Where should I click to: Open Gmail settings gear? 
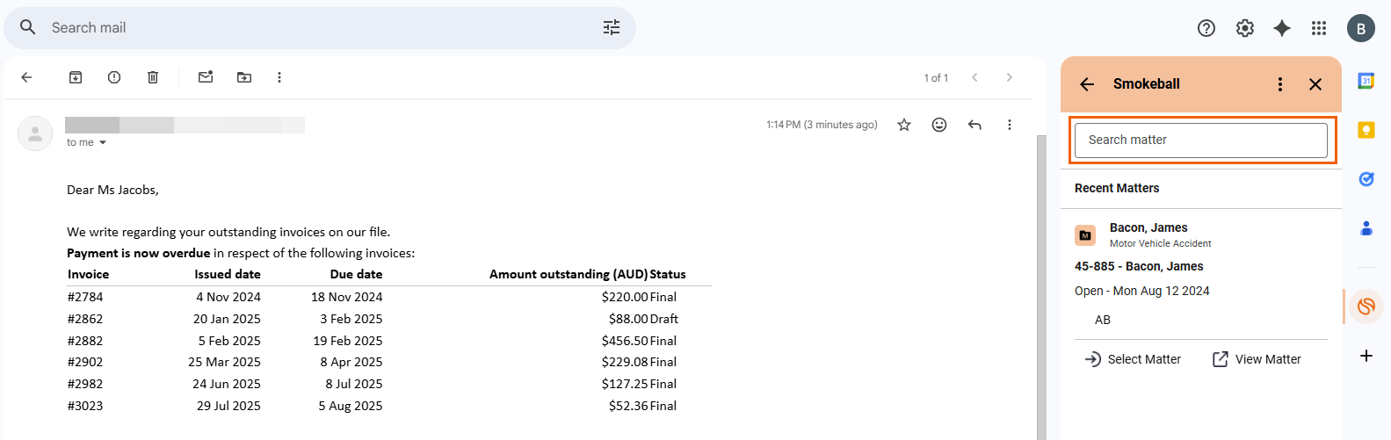pos(1245,28)
